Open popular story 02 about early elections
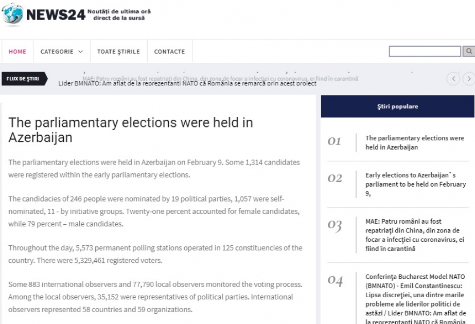Image resolution: width=475 pixels, height=324 pixels. point(416,184)
